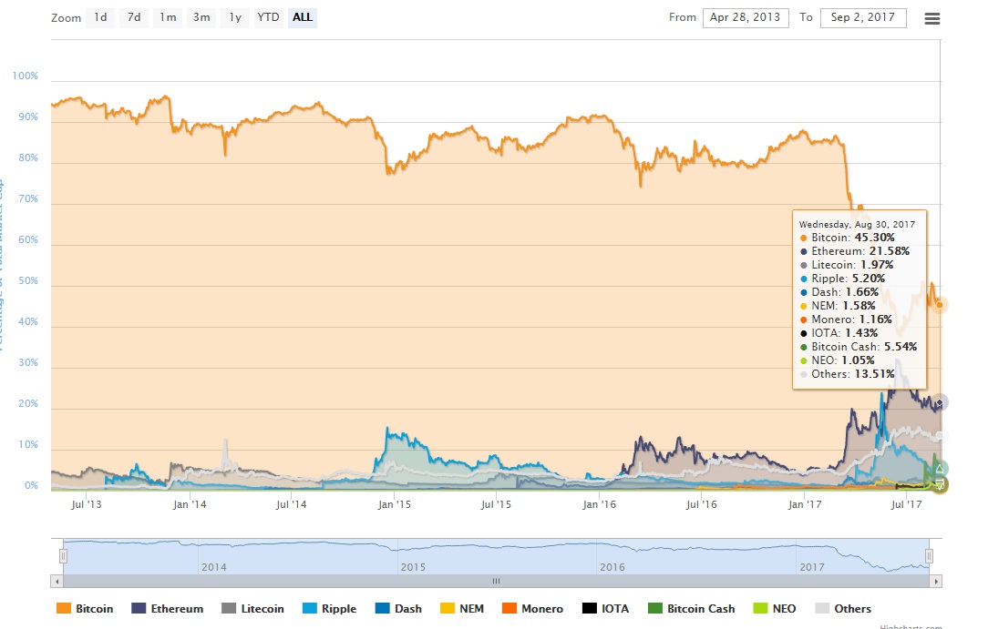Click the left scrollbar arrow under navigator
The width and height of the screenshot is (988, 629).
(x=57, y=581)
